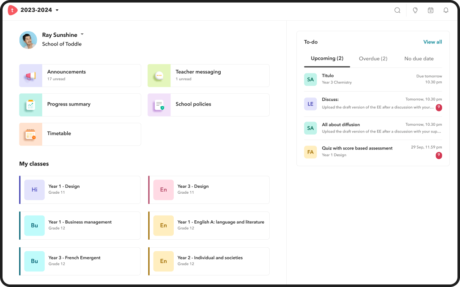The width and height of the screenshot is (460, 287).
Task: Click the School of Toddle label
Action: tap(62, 44)
